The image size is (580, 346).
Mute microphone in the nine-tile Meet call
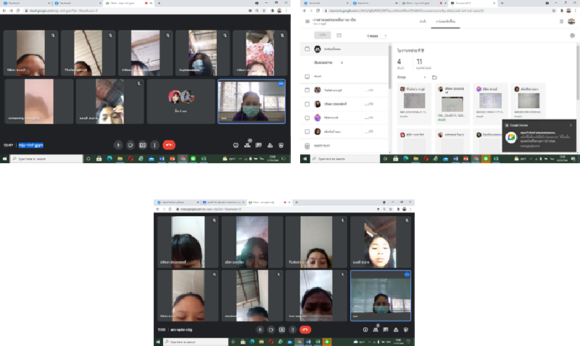click(x=119, y=144)
